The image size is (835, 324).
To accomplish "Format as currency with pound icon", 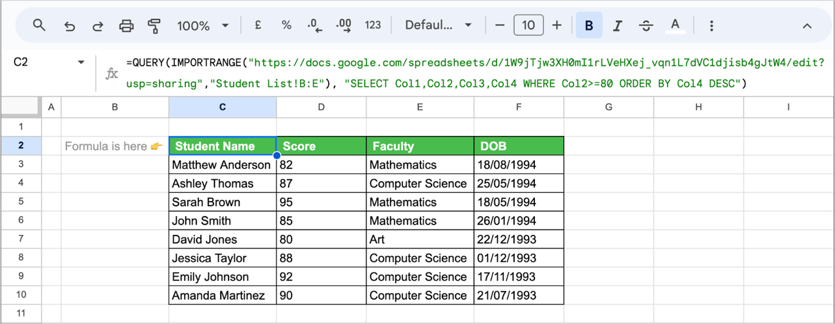I will [257, 25].
